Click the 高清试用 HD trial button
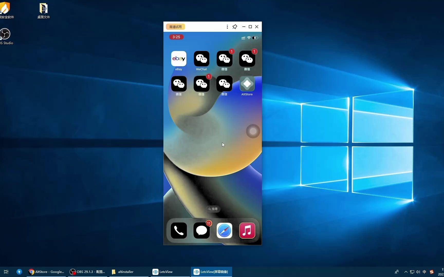444x277 pixels. [x=175, y=27]
